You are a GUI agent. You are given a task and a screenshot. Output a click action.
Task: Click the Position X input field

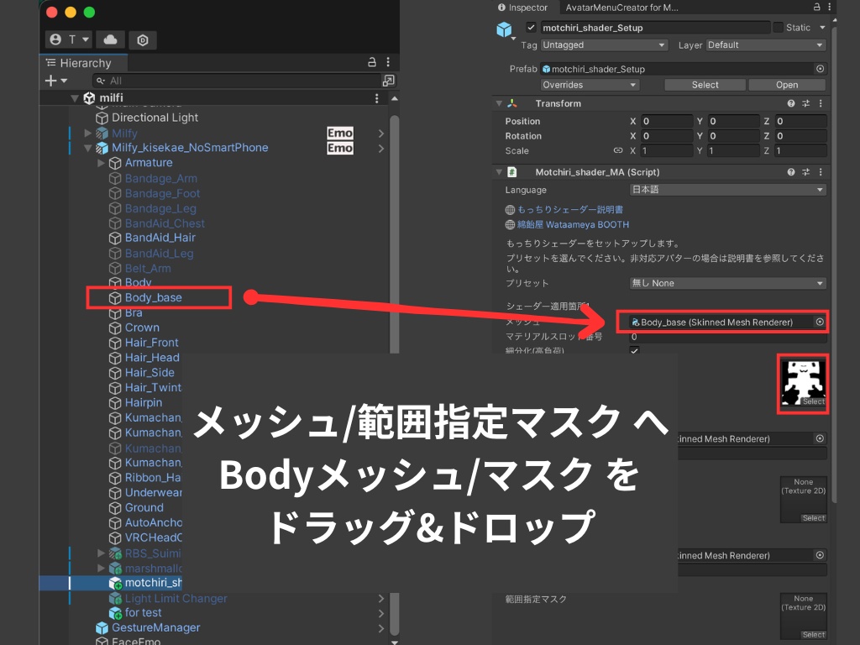[x=667, y=121]
